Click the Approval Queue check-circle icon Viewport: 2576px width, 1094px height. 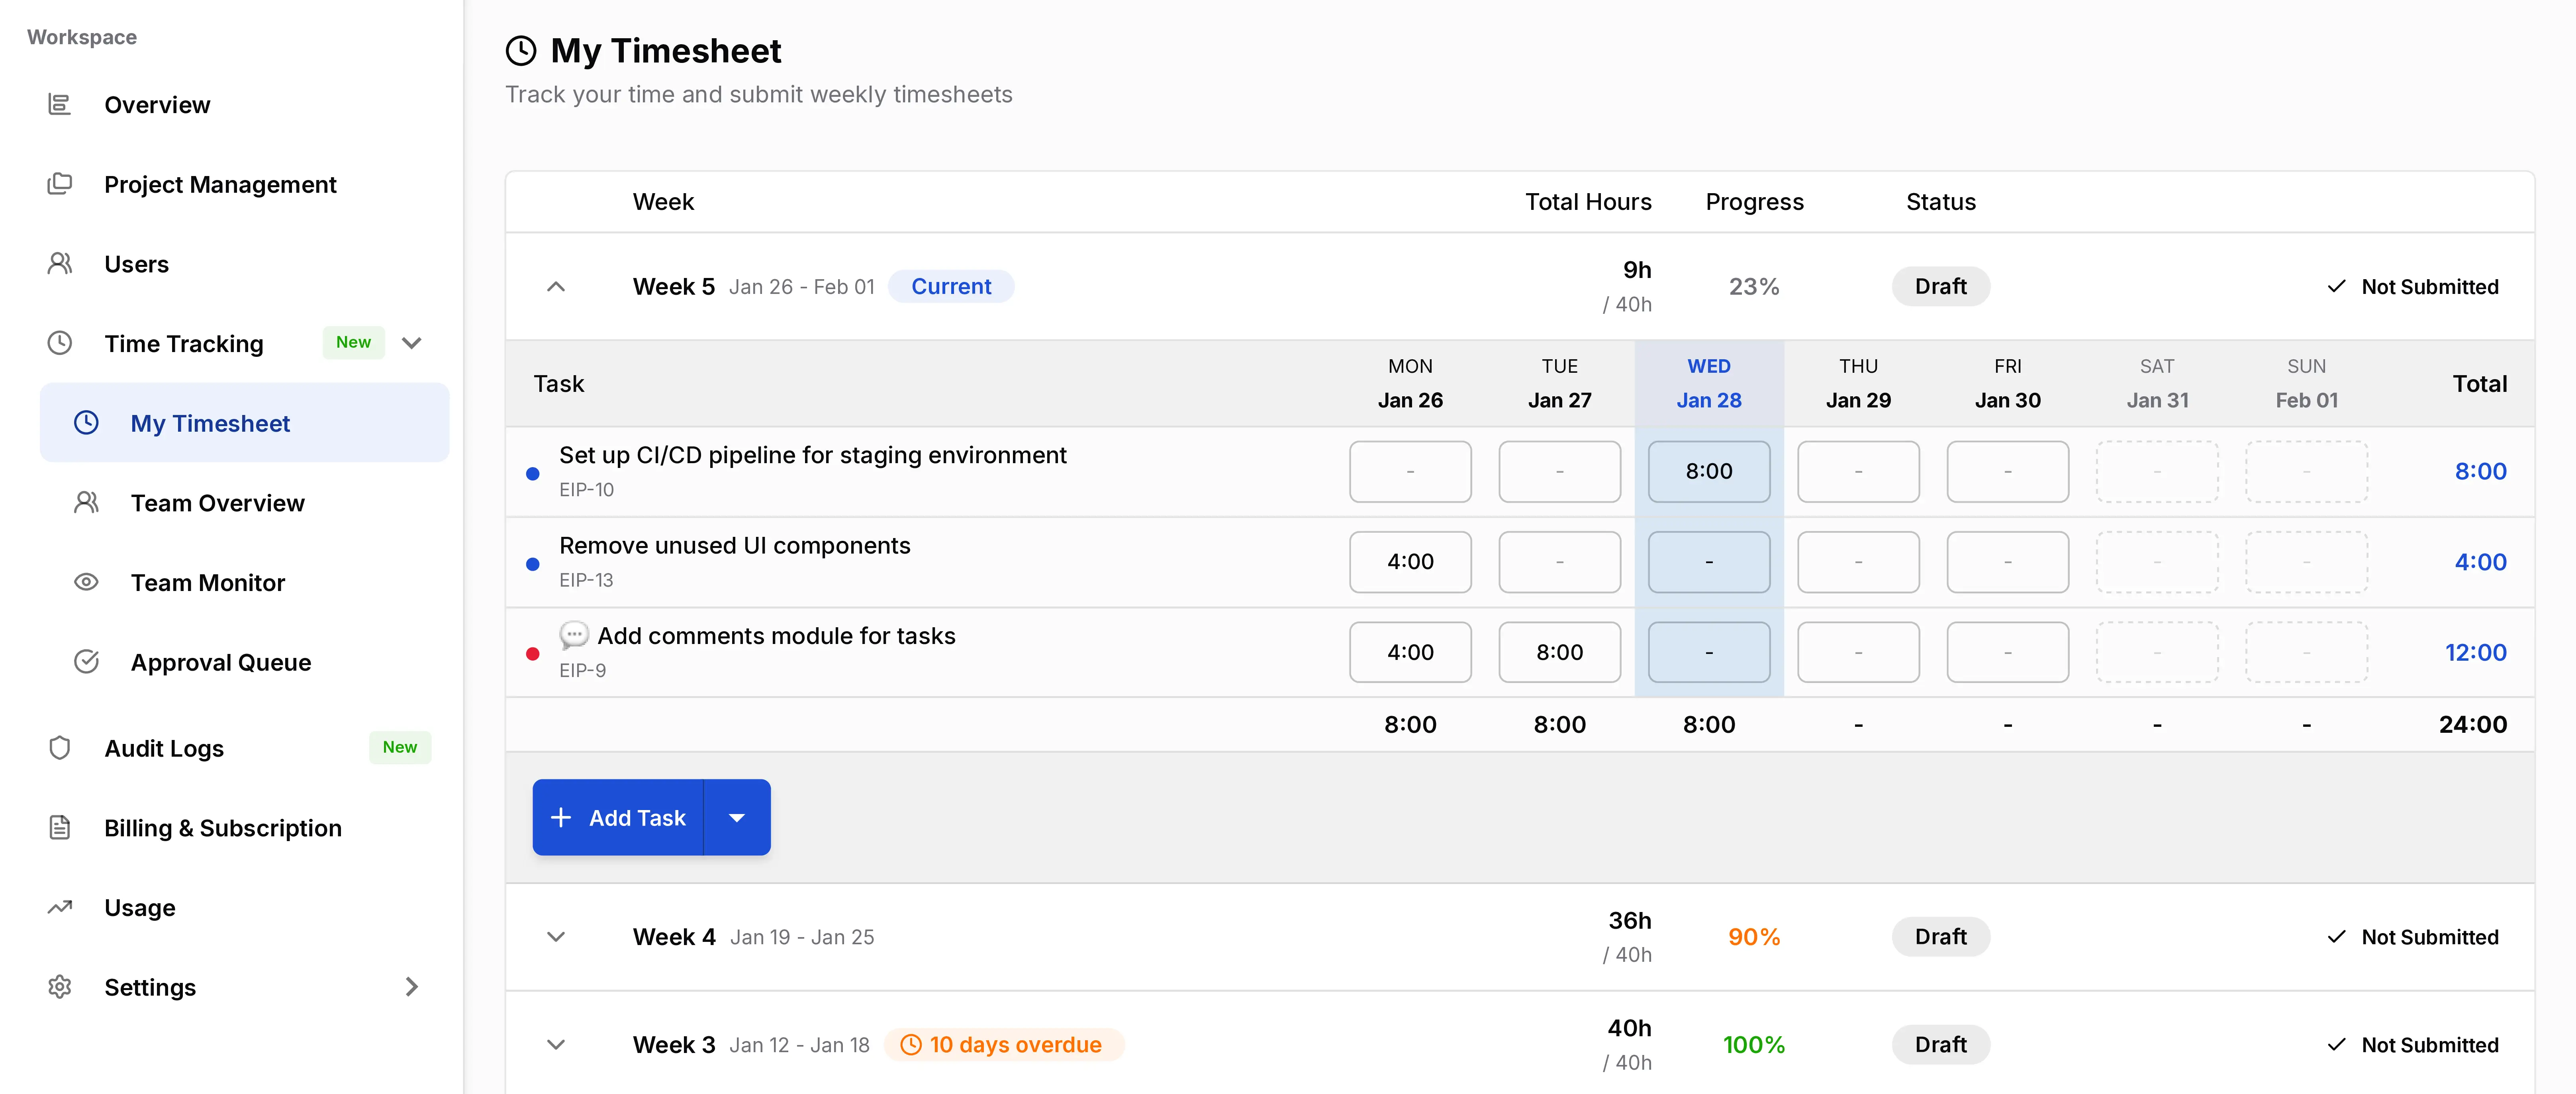pos(87,662)
